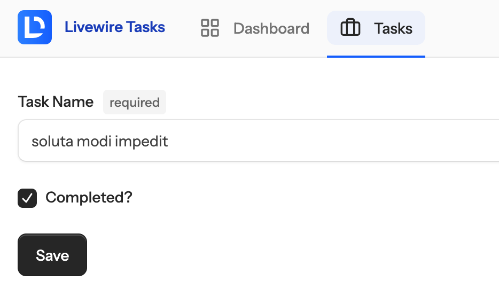Click the white checkmark icon beside Completed
Viewport: 499px width, 296px height.
pos(27,198)
